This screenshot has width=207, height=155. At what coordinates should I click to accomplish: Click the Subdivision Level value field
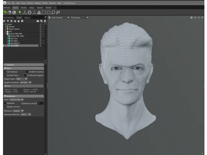(x=41, y=103)
